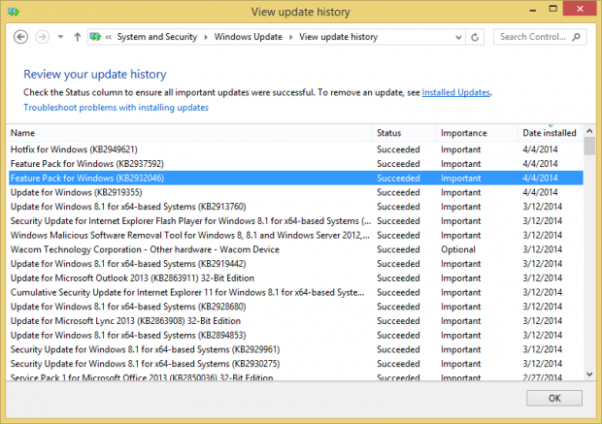Select Update for Windows (KB2919355)
602x424 pixels.
(295, 192)
